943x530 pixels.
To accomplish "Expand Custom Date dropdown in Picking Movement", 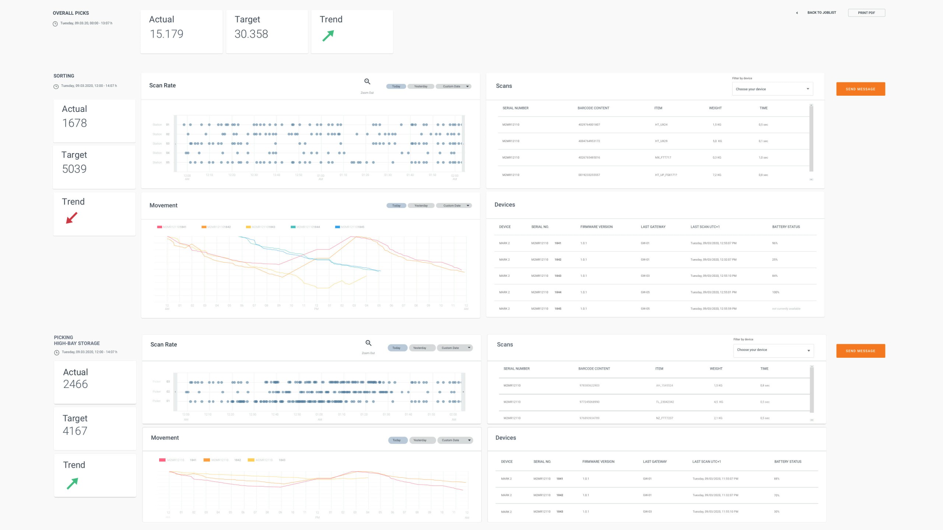I will pos(455,440).
